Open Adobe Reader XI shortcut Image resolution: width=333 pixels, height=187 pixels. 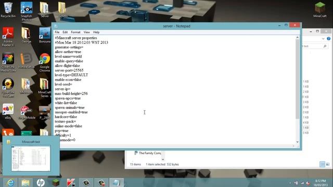click(8, 36)
